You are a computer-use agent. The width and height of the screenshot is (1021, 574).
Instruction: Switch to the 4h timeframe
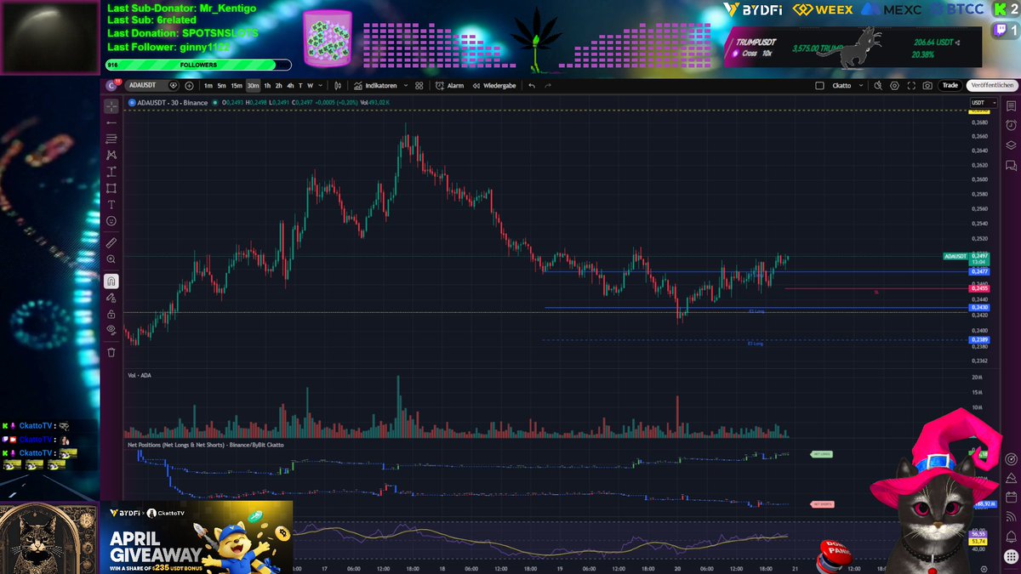[290, 85]
